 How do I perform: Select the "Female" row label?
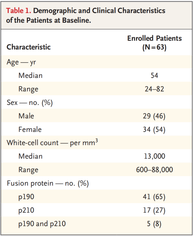pyautogui.click(x=30, y=129)
